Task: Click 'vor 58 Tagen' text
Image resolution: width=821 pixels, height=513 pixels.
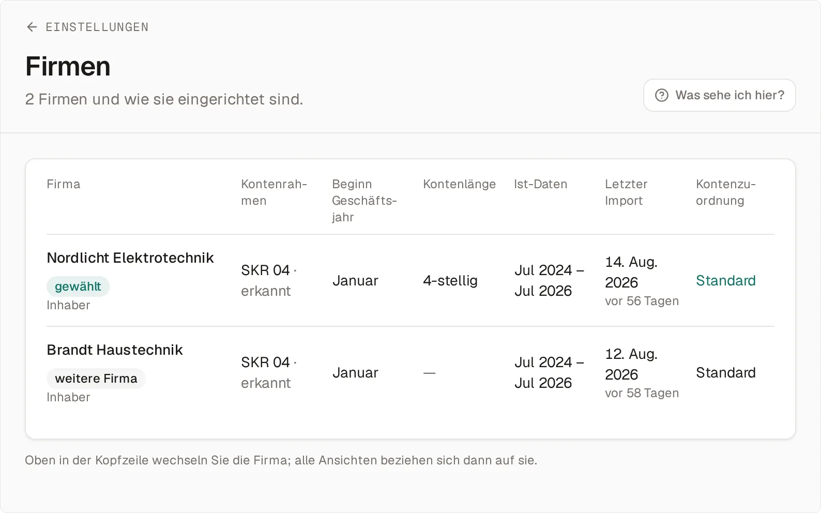Action: [642, 393]
